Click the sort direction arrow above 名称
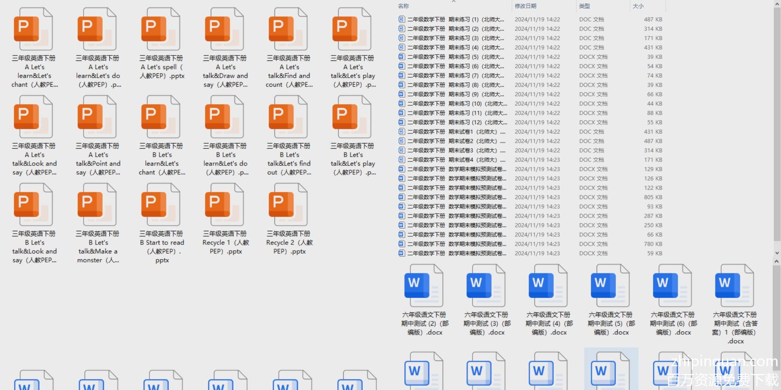The image size is (781, 390). (x=454, y=2)
